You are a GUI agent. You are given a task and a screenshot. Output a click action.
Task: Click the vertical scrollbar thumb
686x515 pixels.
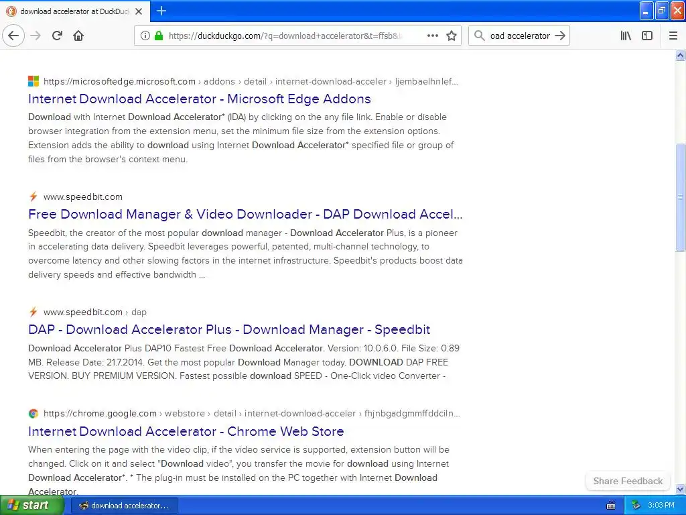coord(680,197)
